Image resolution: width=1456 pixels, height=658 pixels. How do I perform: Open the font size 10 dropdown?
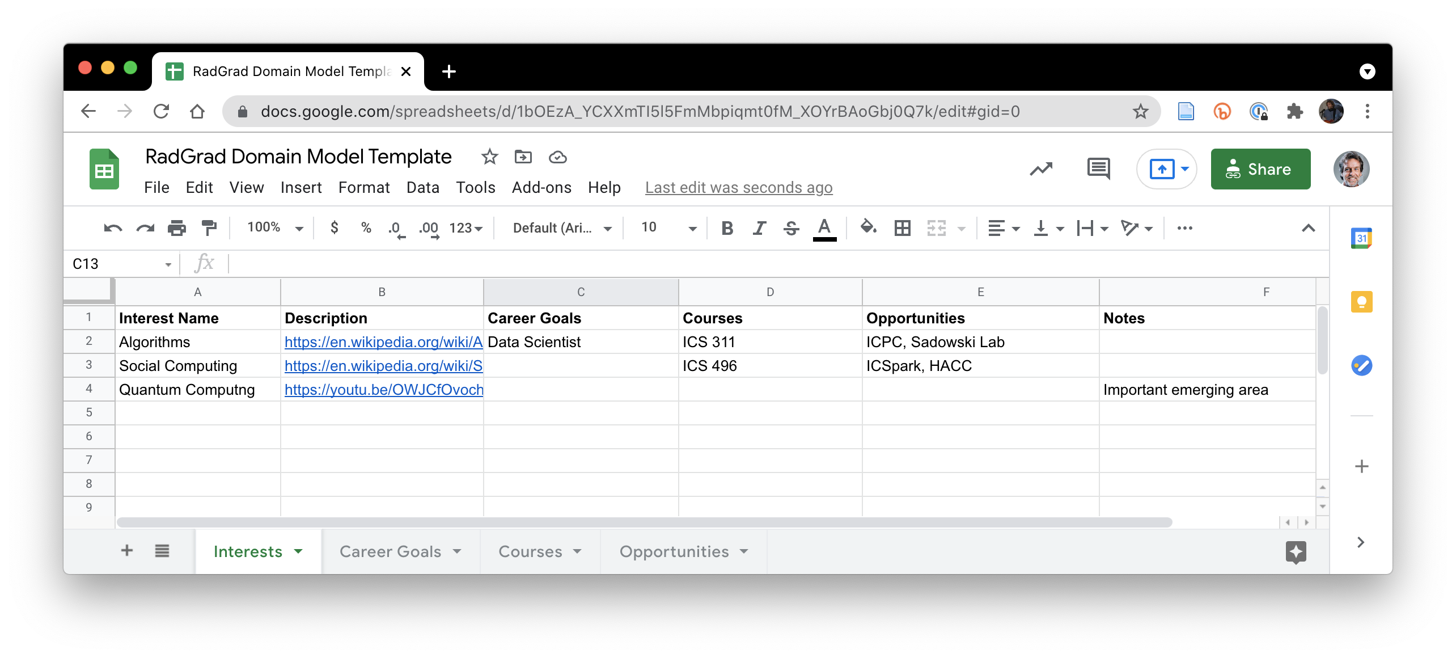pos(668,227)
